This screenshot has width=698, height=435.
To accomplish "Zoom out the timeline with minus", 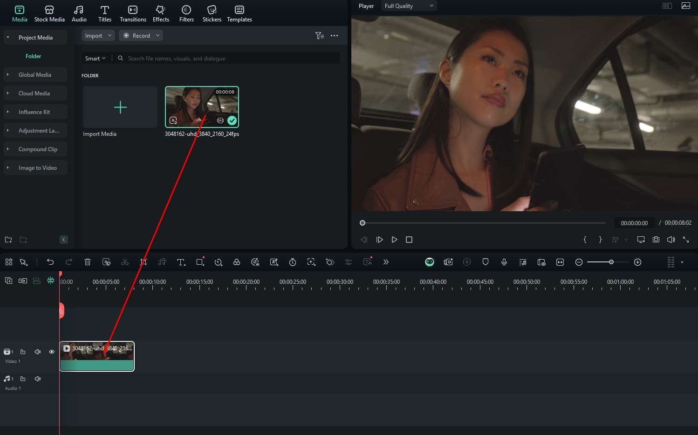I will pyautogui.click(x=579, y=262).
